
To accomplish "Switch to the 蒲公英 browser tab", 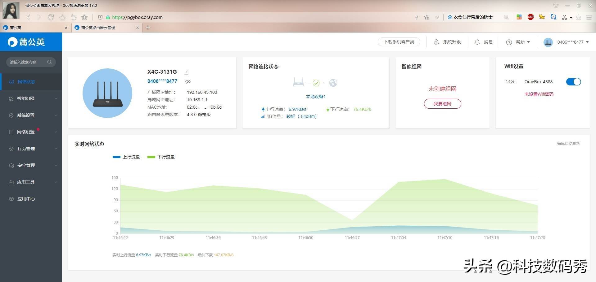I will pos(35,28).
